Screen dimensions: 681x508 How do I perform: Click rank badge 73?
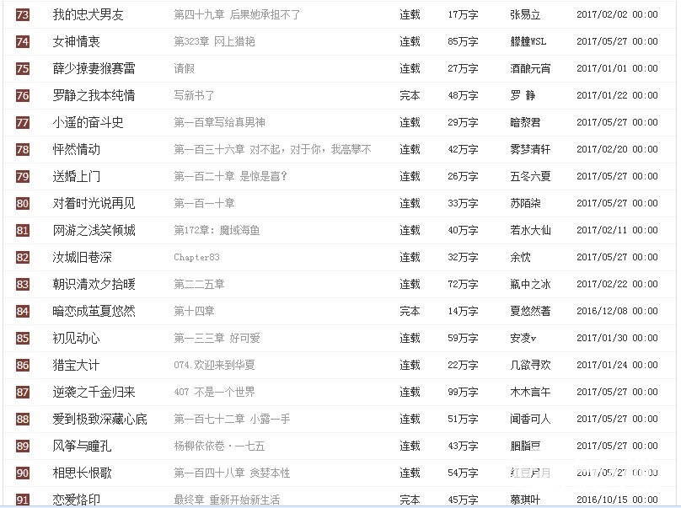click(21, 14)
